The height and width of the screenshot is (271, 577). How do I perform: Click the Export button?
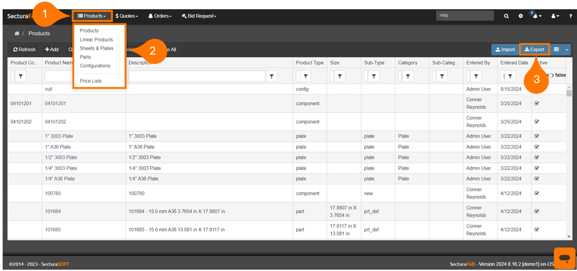534,50
